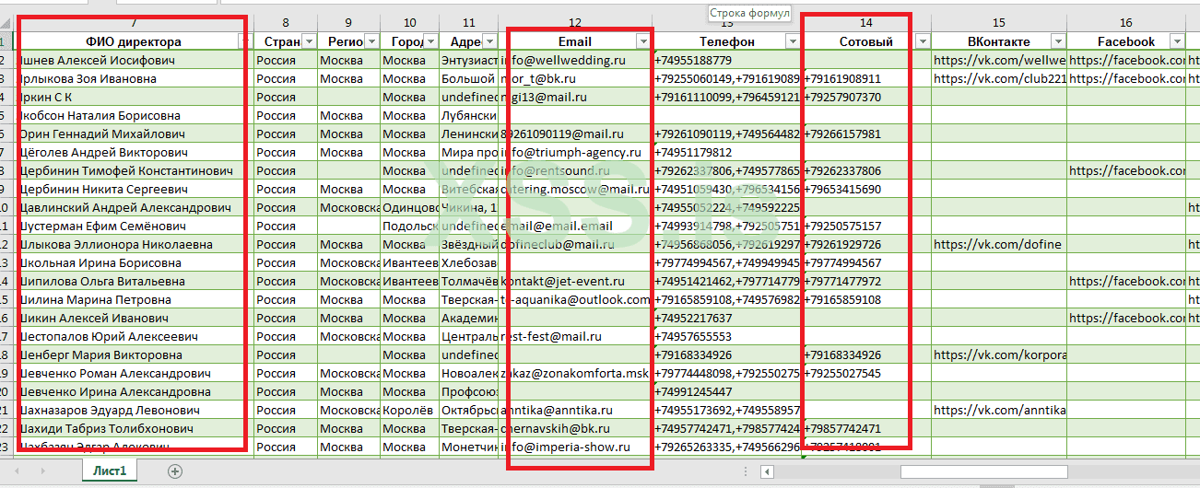Select phone cell +74991245447
Viewport: 1200px width, 488px height.
click(x=727, y=391)
